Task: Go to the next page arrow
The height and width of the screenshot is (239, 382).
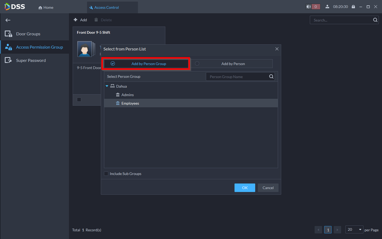Action: click(x=337, y=230)
